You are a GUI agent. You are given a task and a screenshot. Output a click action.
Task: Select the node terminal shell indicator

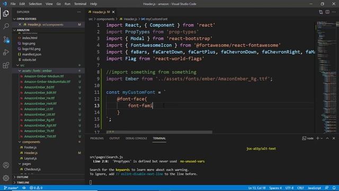(x=308, y=138)
